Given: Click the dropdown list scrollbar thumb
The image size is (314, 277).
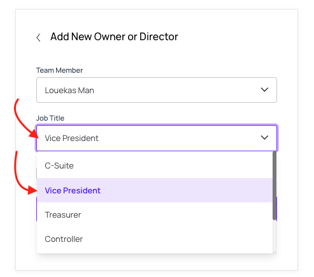Looking at the screenshot, I should tap(275, 186).
